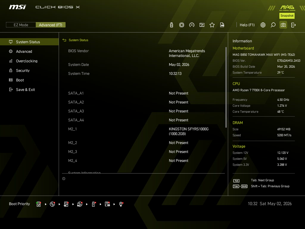
Task: Click the System Status breadcrumb heading
Action: tap(78, 40)
